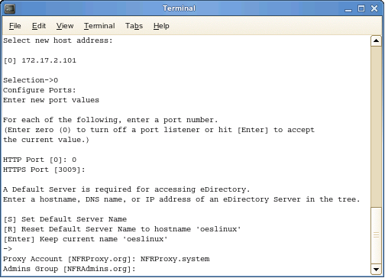Click '[Enter] Keep current name' line
The image size is (385, 278).
(x=86, y=239)
